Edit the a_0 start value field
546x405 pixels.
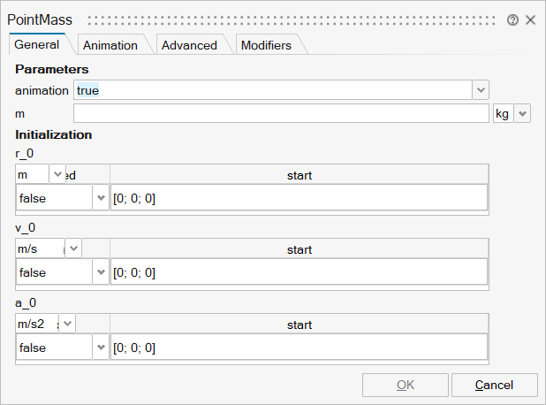point(299,348)
